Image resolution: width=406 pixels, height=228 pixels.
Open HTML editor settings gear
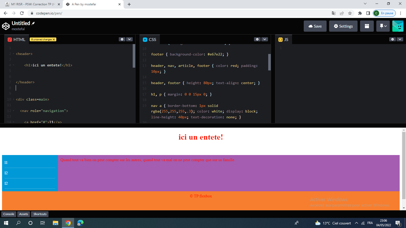[122, 39]
